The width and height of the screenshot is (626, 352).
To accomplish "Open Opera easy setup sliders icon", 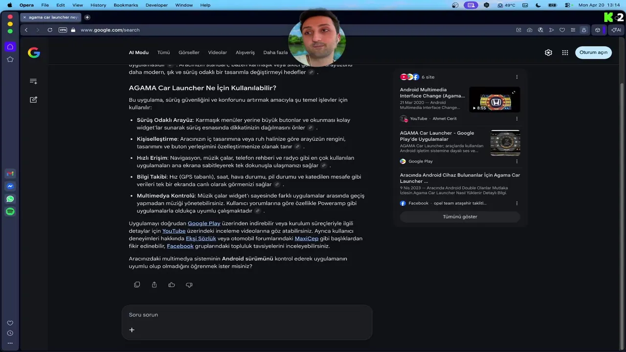I will click(573, 30).
